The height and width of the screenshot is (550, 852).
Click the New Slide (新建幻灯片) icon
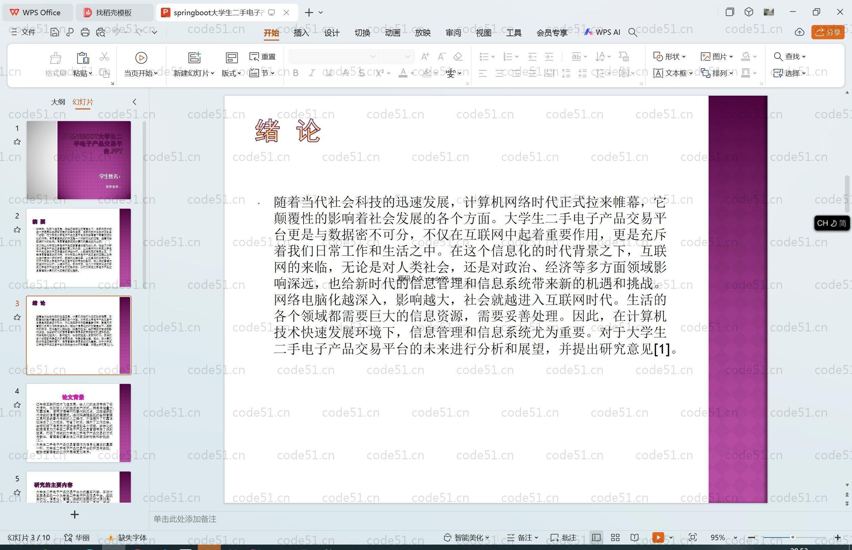pos(194,58)
